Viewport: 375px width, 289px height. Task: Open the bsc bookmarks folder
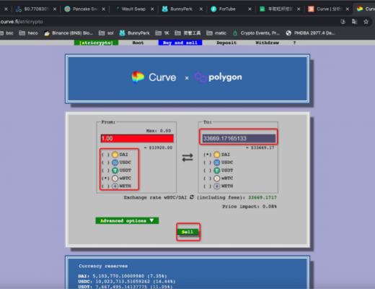pos(7,33)
